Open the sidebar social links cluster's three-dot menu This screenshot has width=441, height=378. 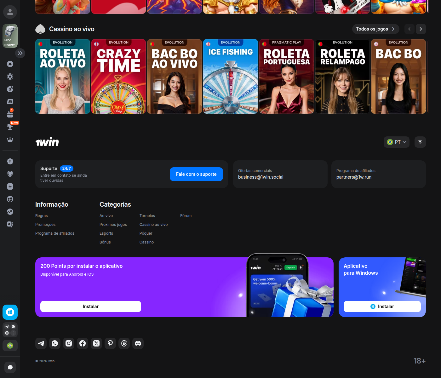tap(13, 333)
